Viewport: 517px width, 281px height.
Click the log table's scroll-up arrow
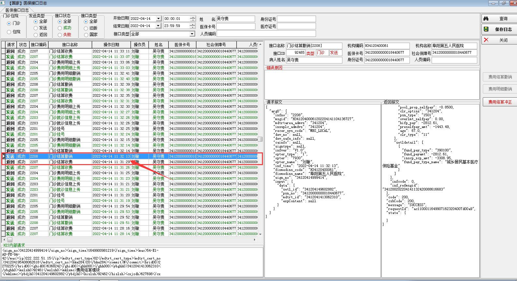260,44
